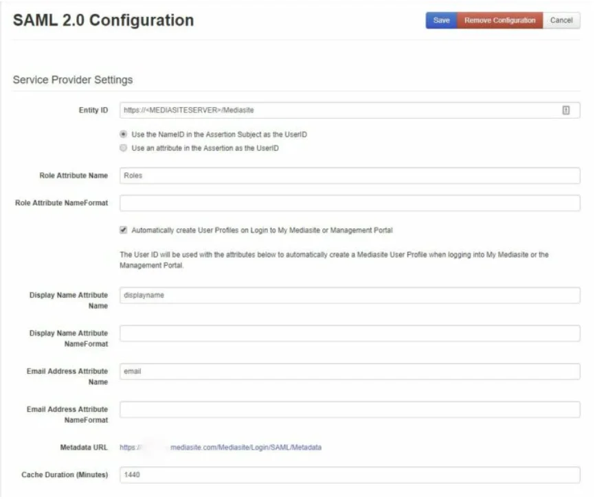The image size is (595, 499).
Task: Select the NameID in Assertion Subject radio button
Action: click(123, 135)
